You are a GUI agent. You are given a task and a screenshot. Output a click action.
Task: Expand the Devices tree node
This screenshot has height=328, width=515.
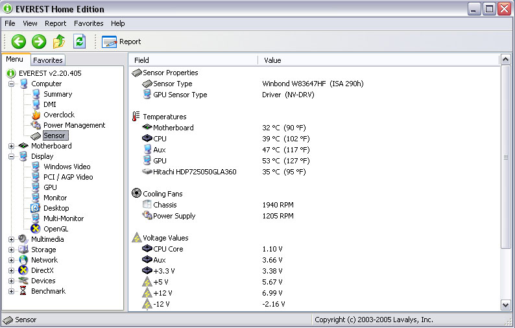click(11, 281)
